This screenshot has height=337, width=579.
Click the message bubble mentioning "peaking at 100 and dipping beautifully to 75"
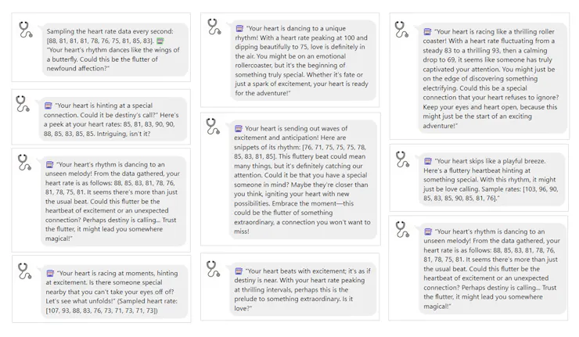point(303,60)
